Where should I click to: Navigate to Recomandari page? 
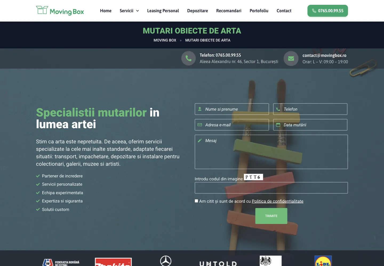coord(229,11)
